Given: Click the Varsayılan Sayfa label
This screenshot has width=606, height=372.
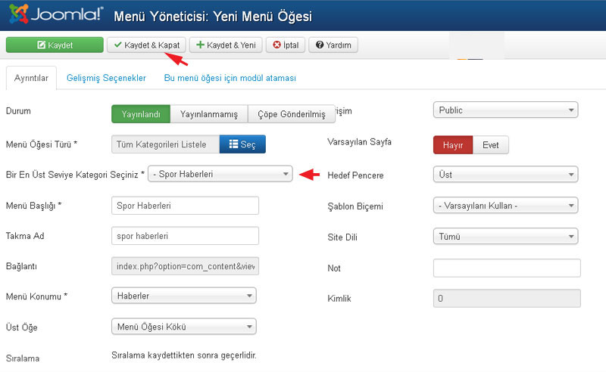Looking at the screenshot, I should (359, 141).
